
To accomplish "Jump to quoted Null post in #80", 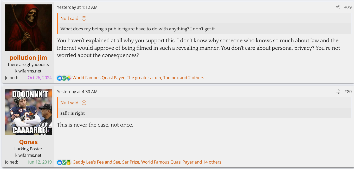I will [x=84, y=103].
